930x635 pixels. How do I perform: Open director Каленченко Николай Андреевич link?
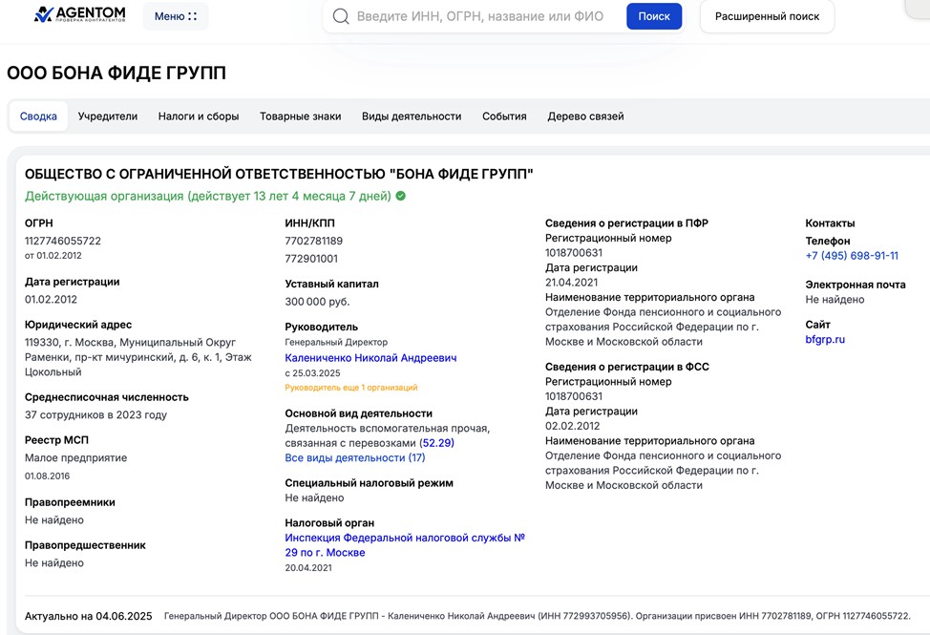click(370, 358)
